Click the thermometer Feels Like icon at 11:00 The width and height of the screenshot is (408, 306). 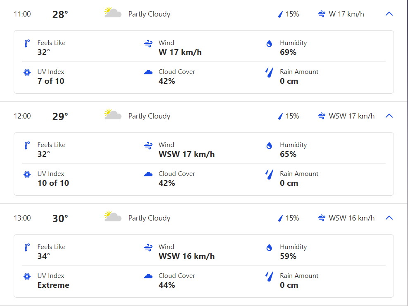(x=27, y=43)
